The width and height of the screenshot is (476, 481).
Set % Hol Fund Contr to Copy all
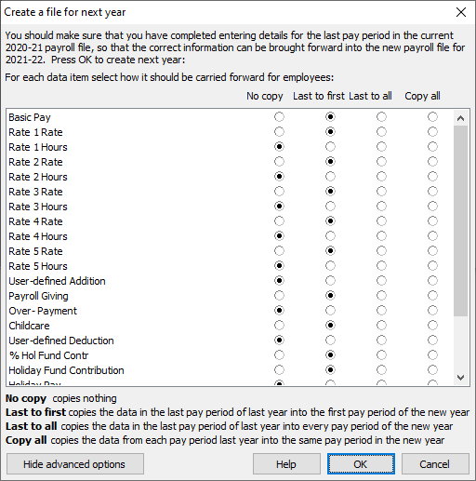pos(432,355)
